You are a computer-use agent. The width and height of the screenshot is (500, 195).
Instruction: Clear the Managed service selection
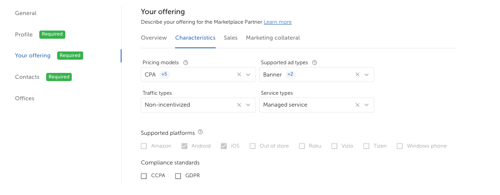pos(357,105)
